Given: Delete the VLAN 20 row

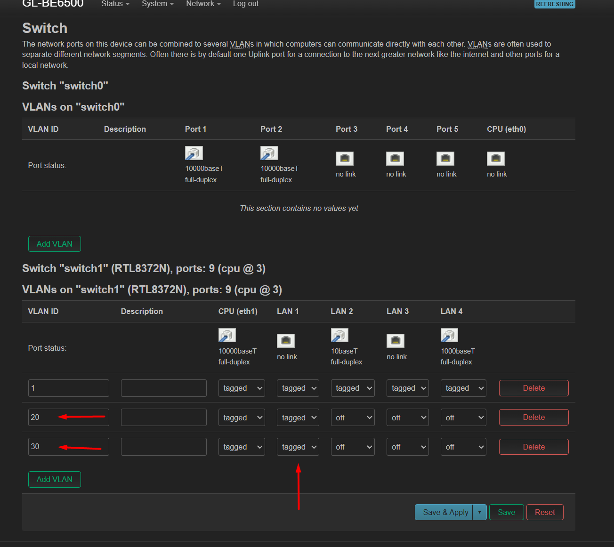Looking at the screenshot, I should [x=534, y=417].
